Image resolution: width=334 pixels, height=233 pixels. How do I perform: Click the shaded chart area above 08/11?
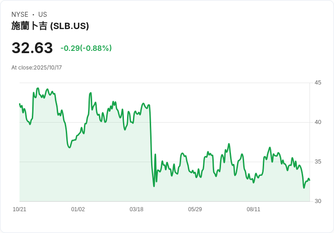[254, 191]
